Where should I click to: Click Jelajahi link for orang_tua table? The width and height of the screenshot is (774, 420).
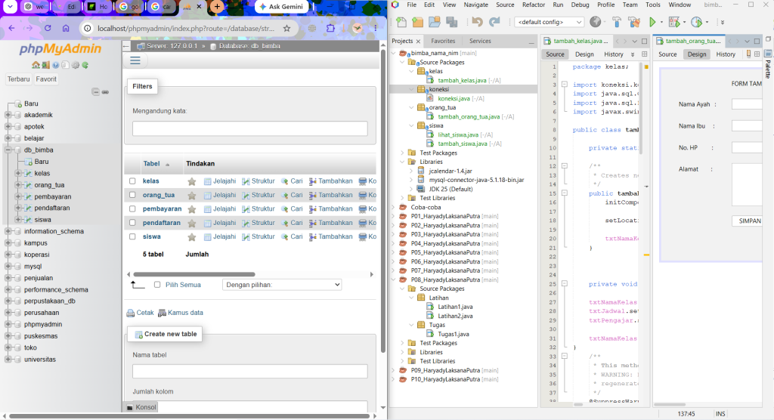(x=220, y=195)
